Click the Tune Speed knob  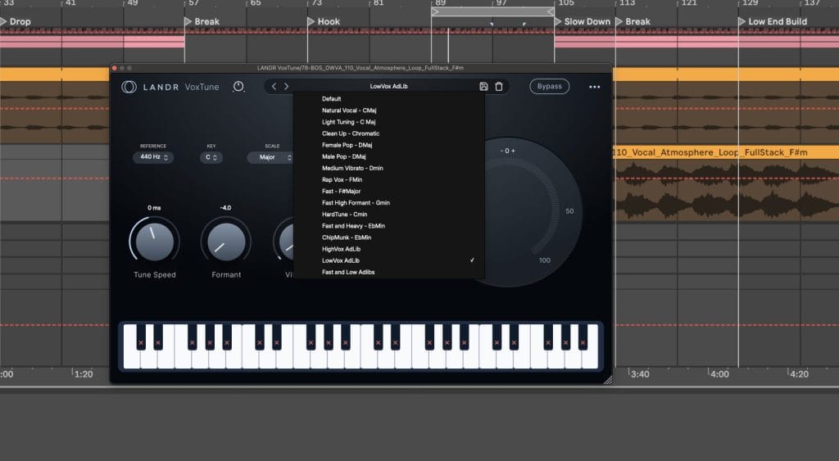tap(154, 241)
